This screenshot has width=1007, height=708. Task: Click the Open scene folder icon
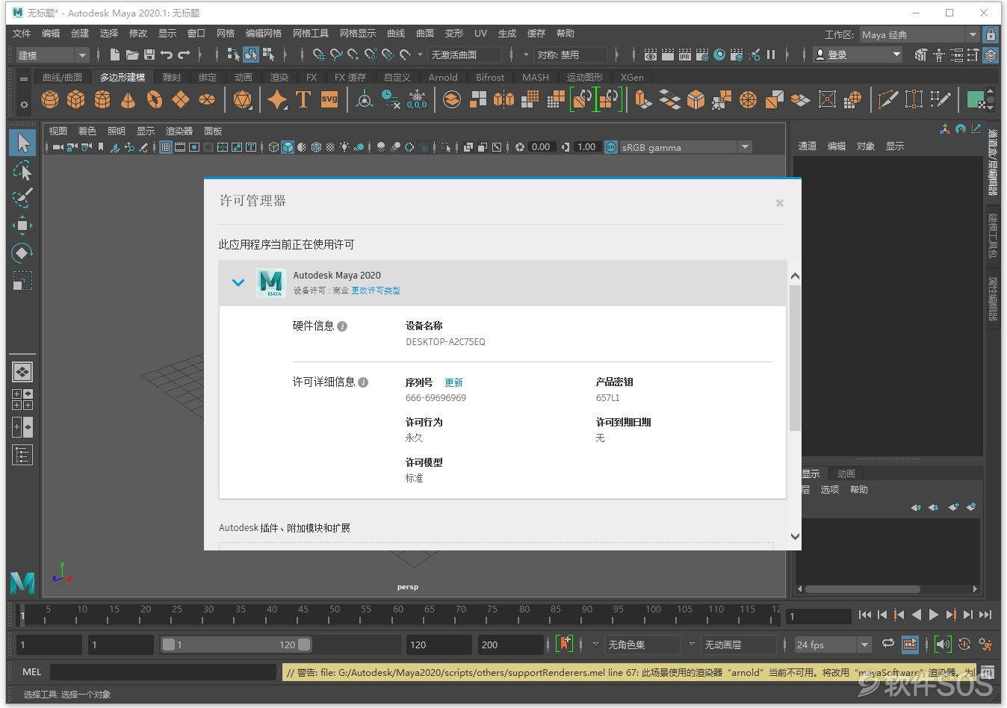tap(132, 55)
